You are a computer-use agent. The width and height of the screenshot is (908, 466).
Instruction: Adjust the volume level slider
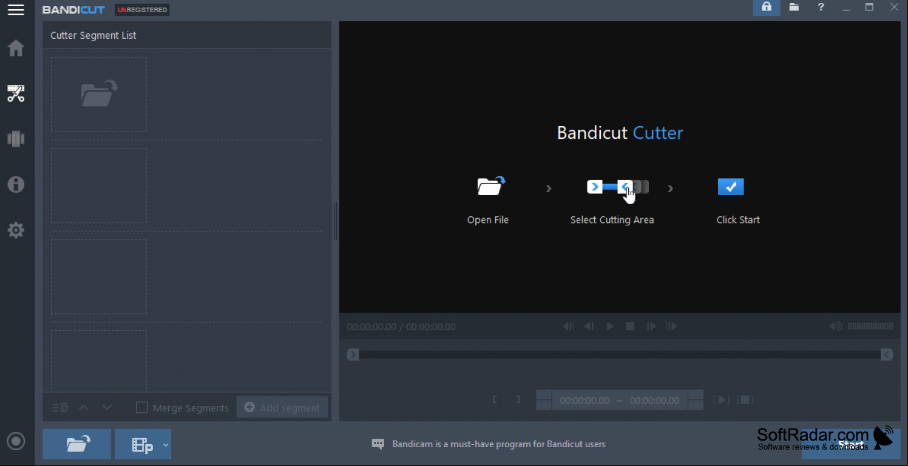[x=870, y=326]
